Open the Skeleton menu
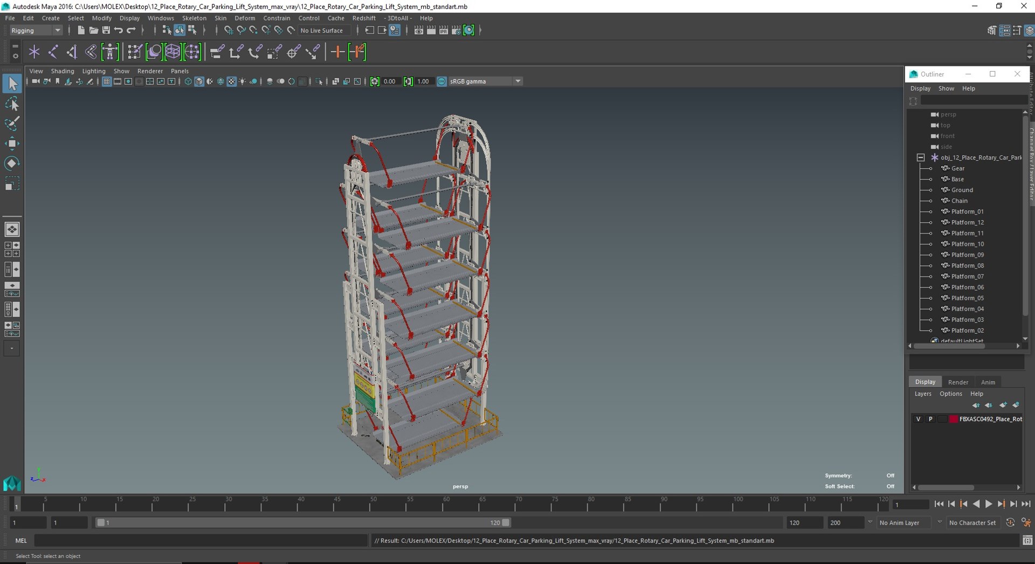Screen dimensions: 1035x564 pos(194,18)
